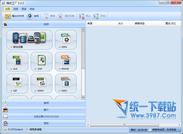Click the elapsed time 00:00:00 status
The height and width of the screenshot is (134, 183).
[139, 130]
